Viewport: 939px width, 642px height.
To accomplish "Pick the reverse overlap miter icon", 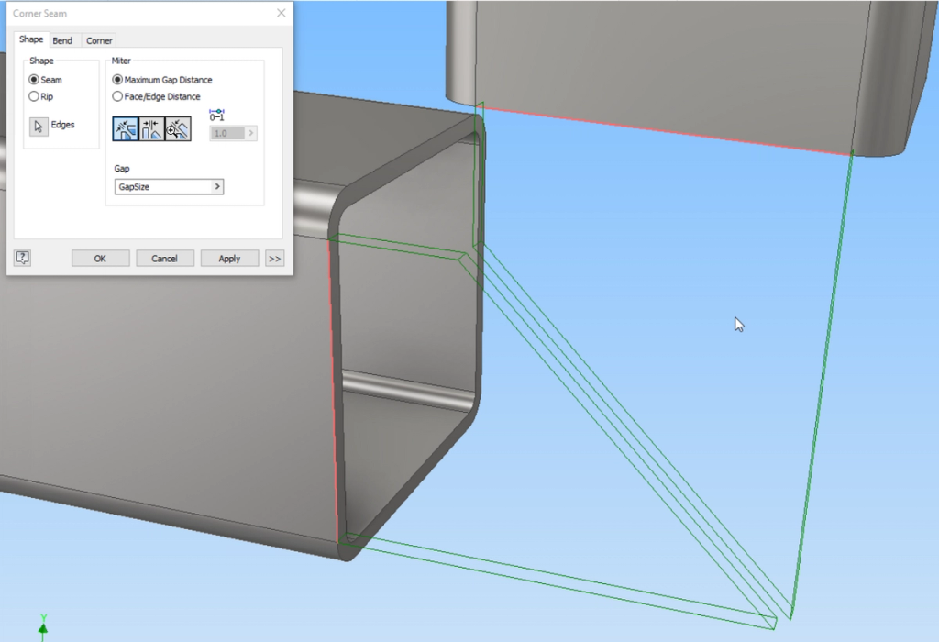I will click(177, 128).
